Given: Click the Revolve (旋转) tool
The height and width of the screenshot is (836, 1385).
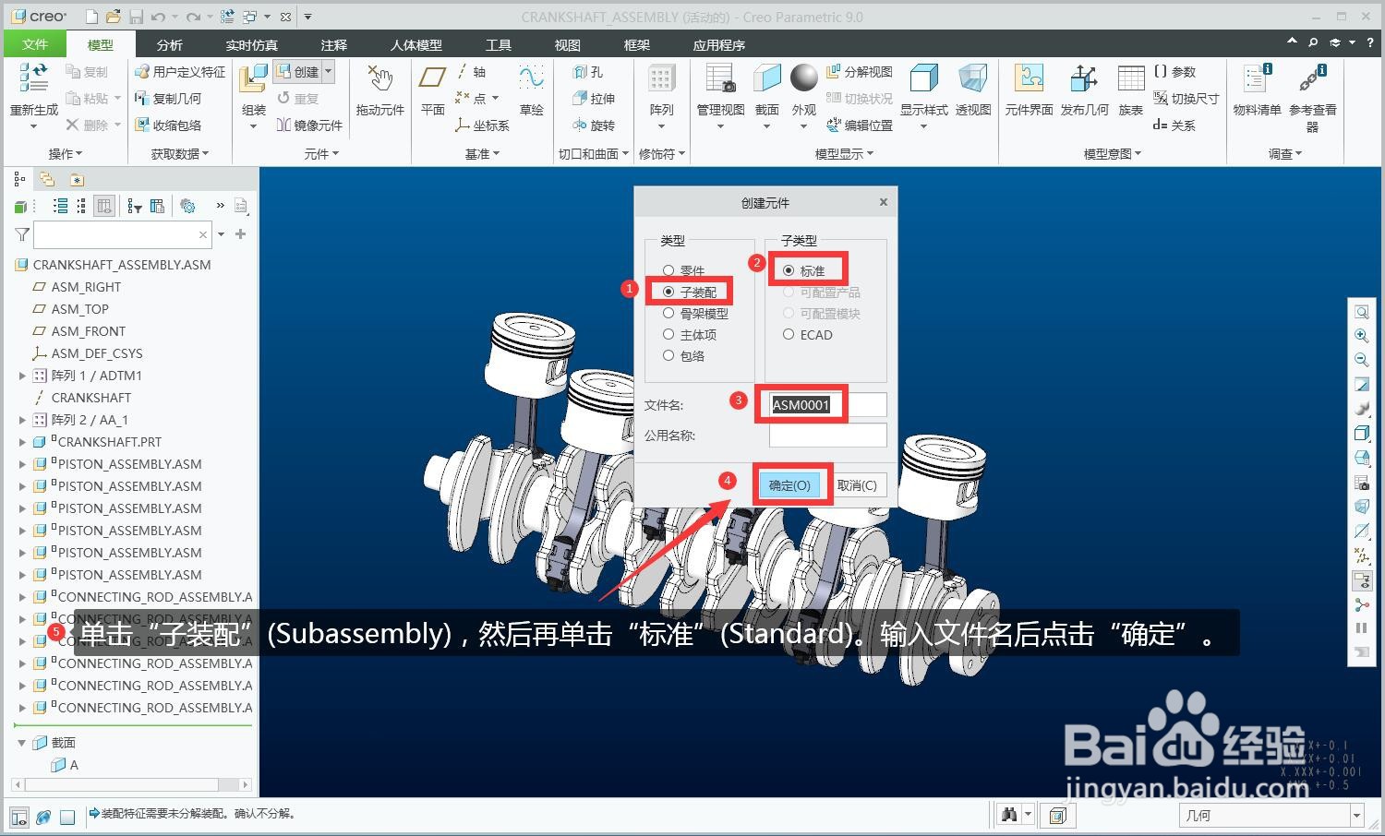Looking at the screenshot, I should [x=594, y=125].
